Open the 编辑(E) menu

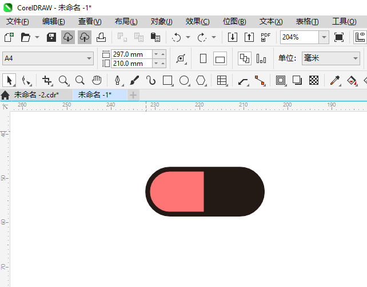coord(53,22)
